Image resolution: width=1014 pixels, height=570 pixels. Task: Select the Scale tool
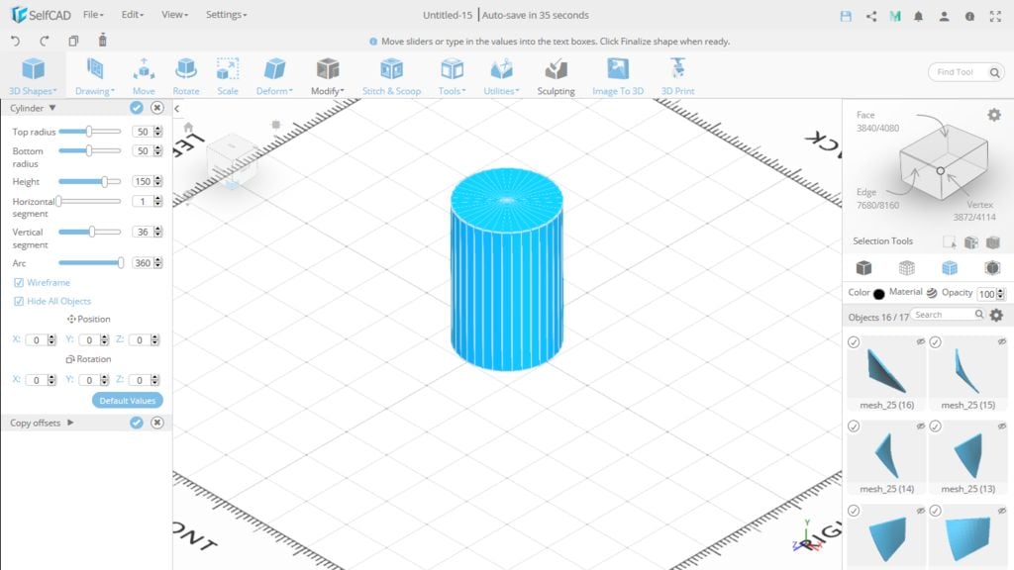coord(228,75)
